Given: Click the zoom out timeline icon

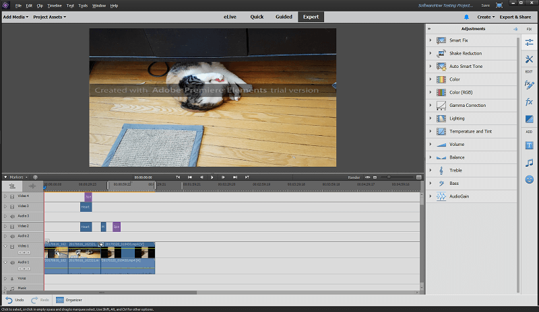Looking at the screenshot, I should [375, 178].
